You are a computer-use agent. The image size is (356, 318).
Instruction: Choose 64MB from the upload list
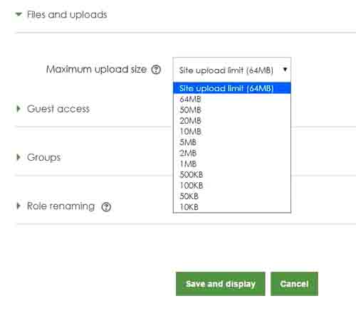coord(232,99)
